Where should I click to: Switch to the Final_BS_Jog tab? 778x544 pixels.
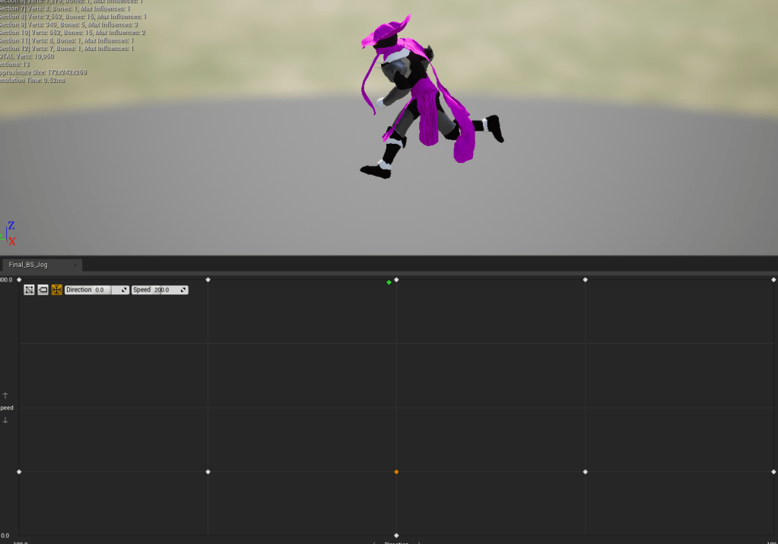[x=30, y=265]
